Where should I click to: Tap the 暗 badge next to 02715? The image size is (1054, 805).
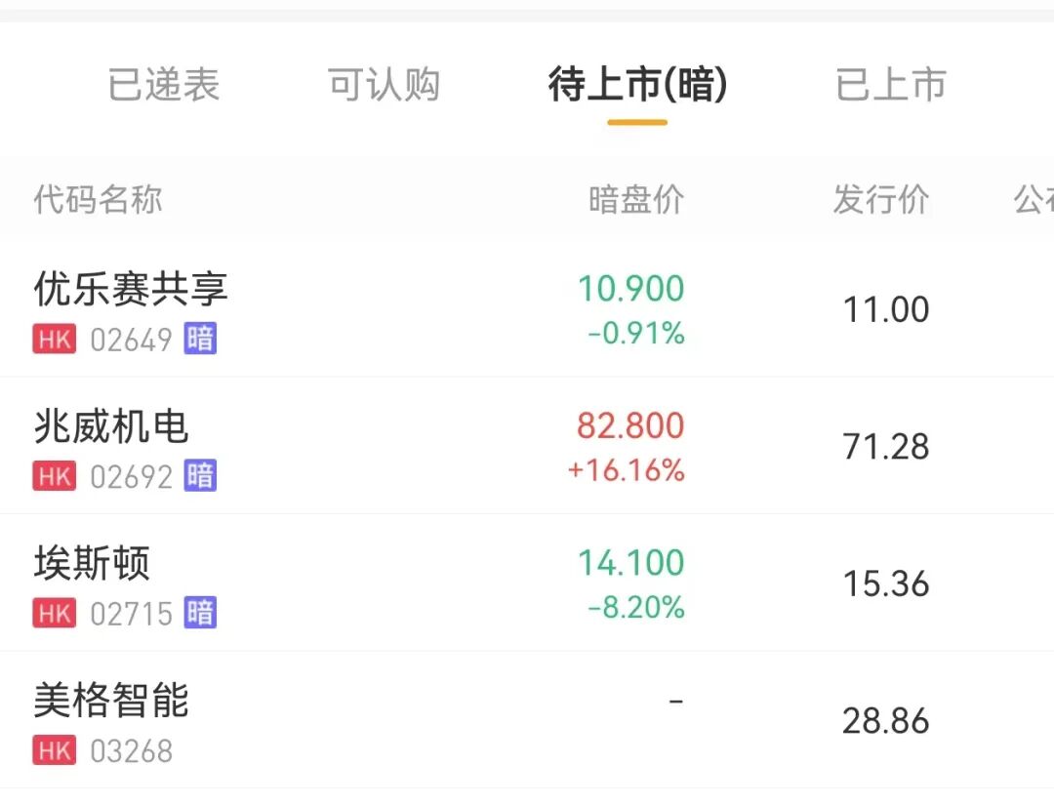pos(200,614)
